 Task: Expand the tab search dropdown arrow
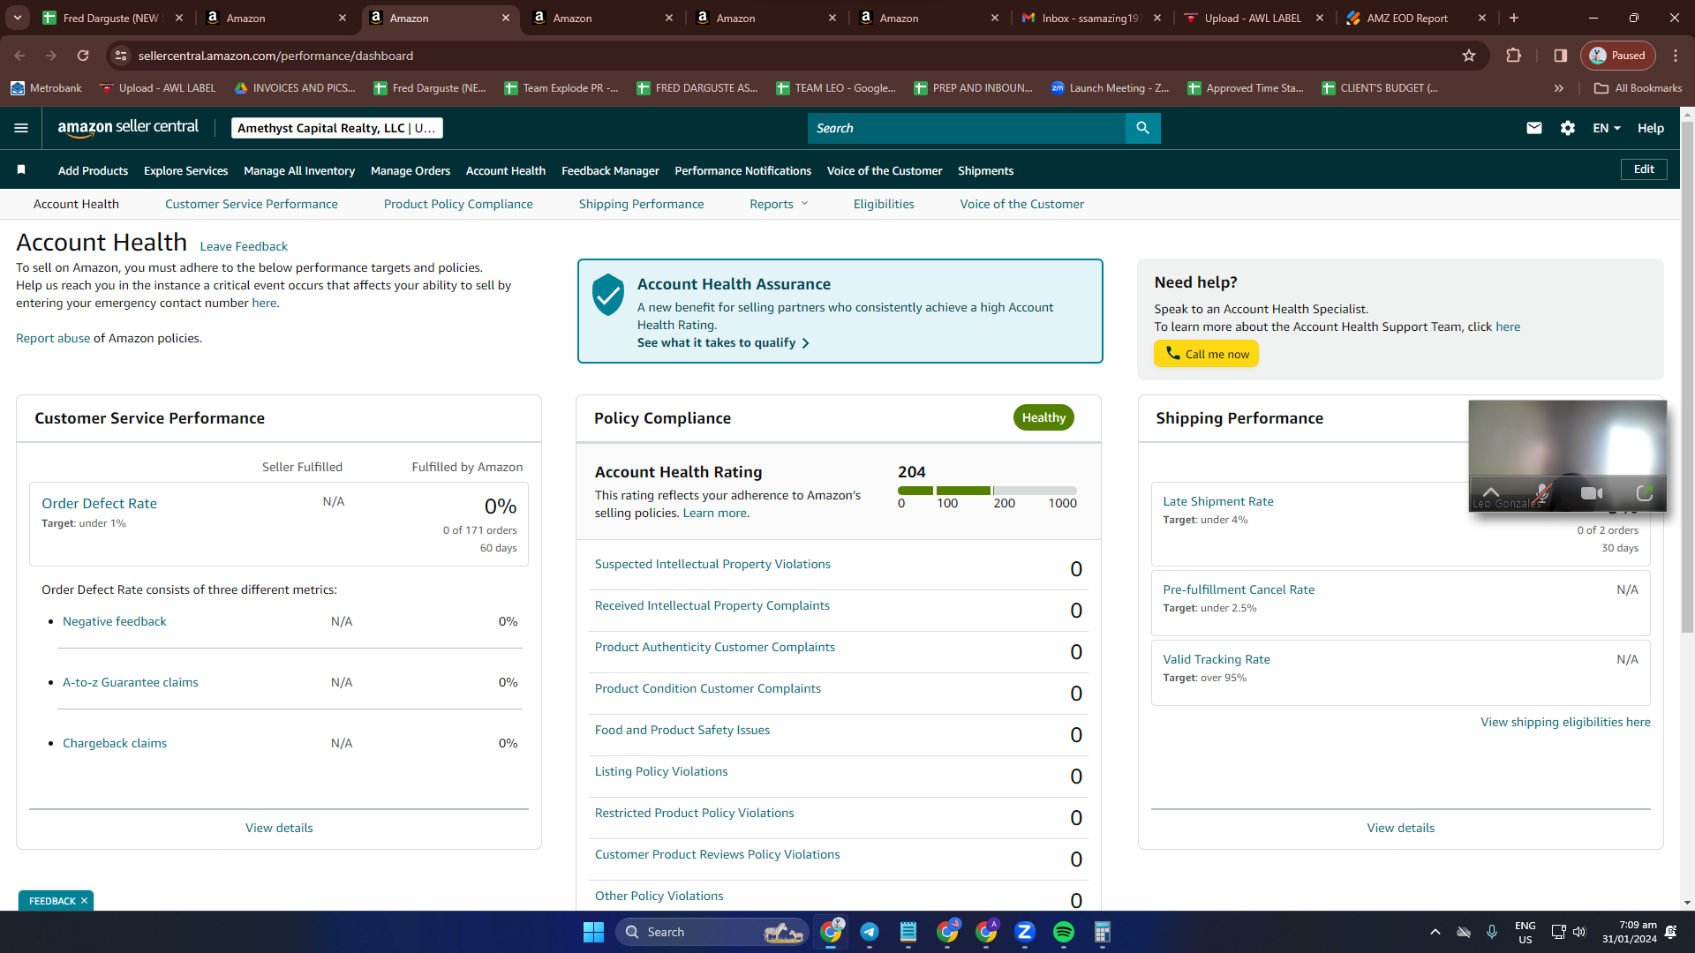(18, 18)
